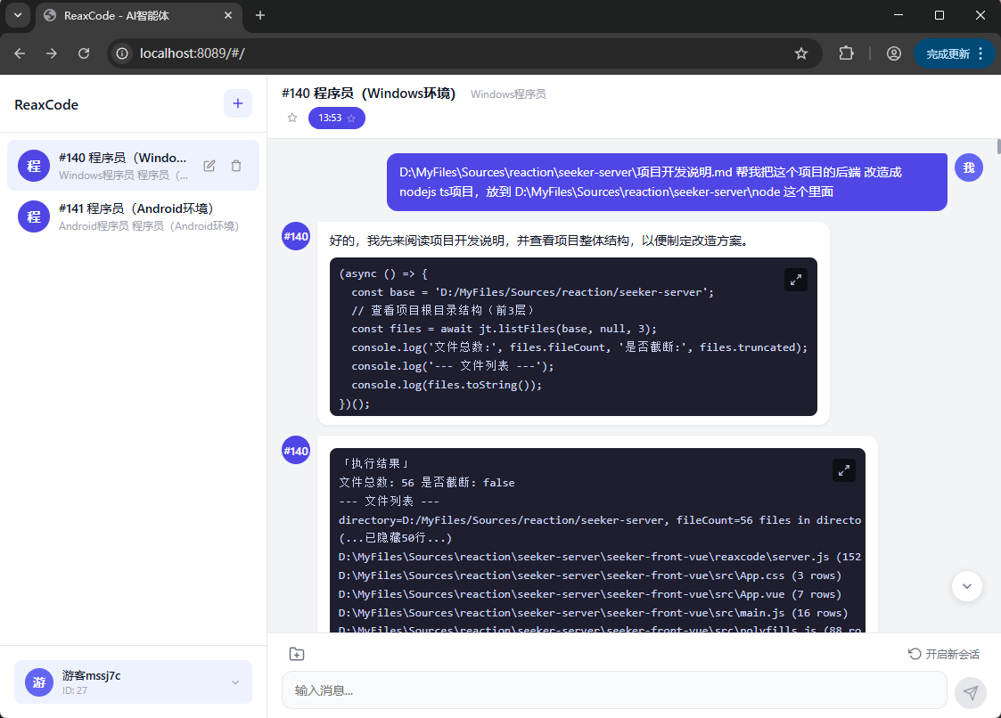Image resolution: width=1001 pixels, height=718 pixels.
Task: Focus the 输入消息 message input box
Action: [614, 689]
